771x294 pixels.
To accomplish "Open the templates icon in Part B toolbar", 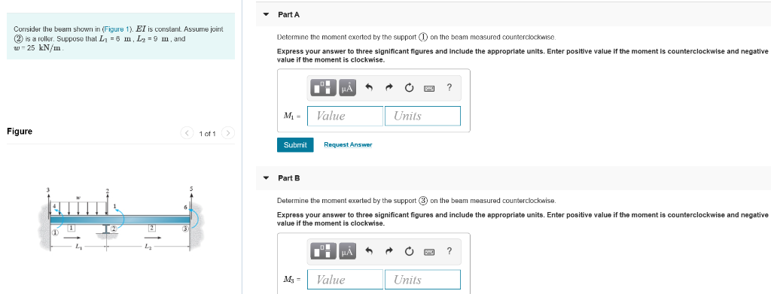I will click(x=323, y=252).
